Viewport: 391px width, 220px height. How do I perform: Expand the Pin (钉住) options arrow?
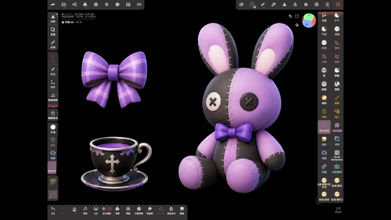(x=58, y=69)
